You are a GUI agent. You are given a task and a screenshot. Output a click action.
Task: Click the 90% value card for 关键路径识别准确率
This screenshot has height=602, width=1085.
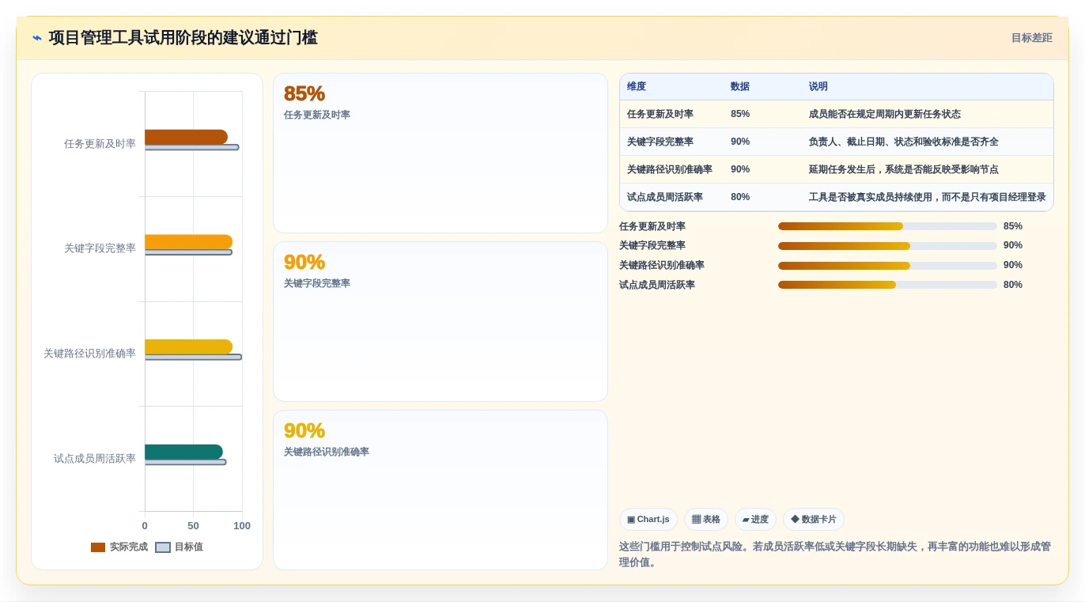(x=440, y=490)
